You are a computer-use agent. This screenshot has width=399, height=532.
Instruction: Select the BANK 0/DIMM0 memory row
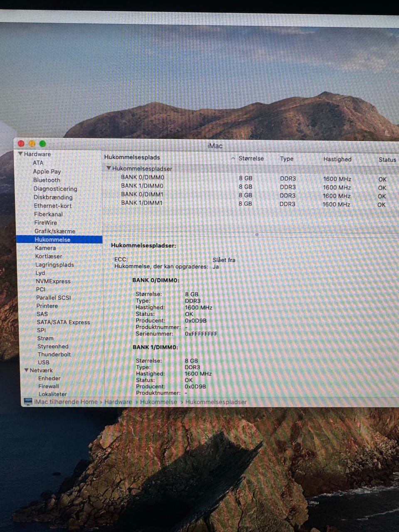[x=143, y=177]
